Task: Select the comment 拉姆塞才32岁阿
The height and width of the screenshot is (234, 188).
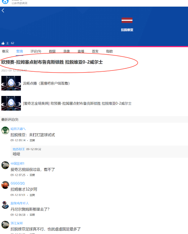Action: tap(24, 189)
